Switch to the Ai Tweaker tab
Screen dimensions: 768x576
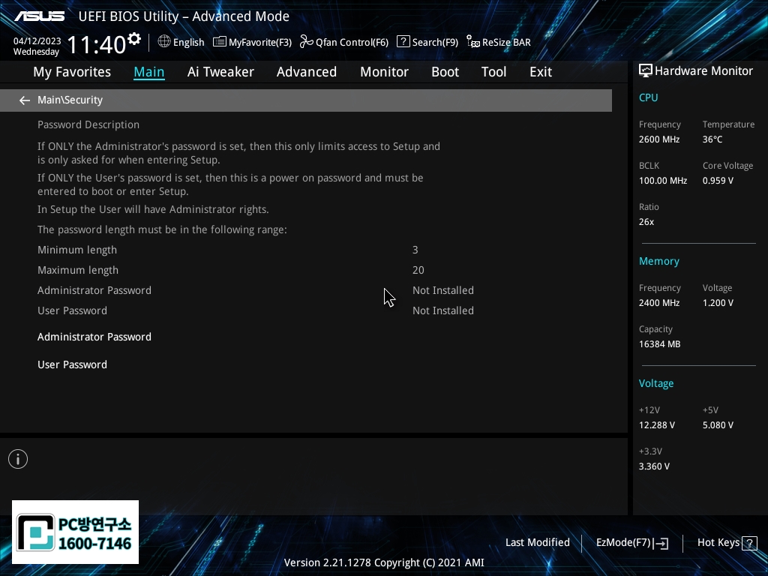[220, 72]
